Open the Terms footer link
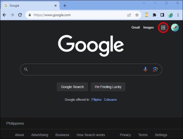 tap(143, 135)
